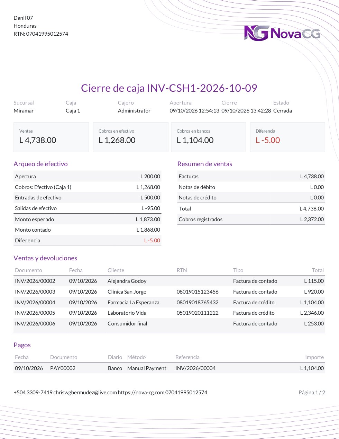
Task: Click client Farmacia La Esperanza
Action: click(x=134, y=303)
